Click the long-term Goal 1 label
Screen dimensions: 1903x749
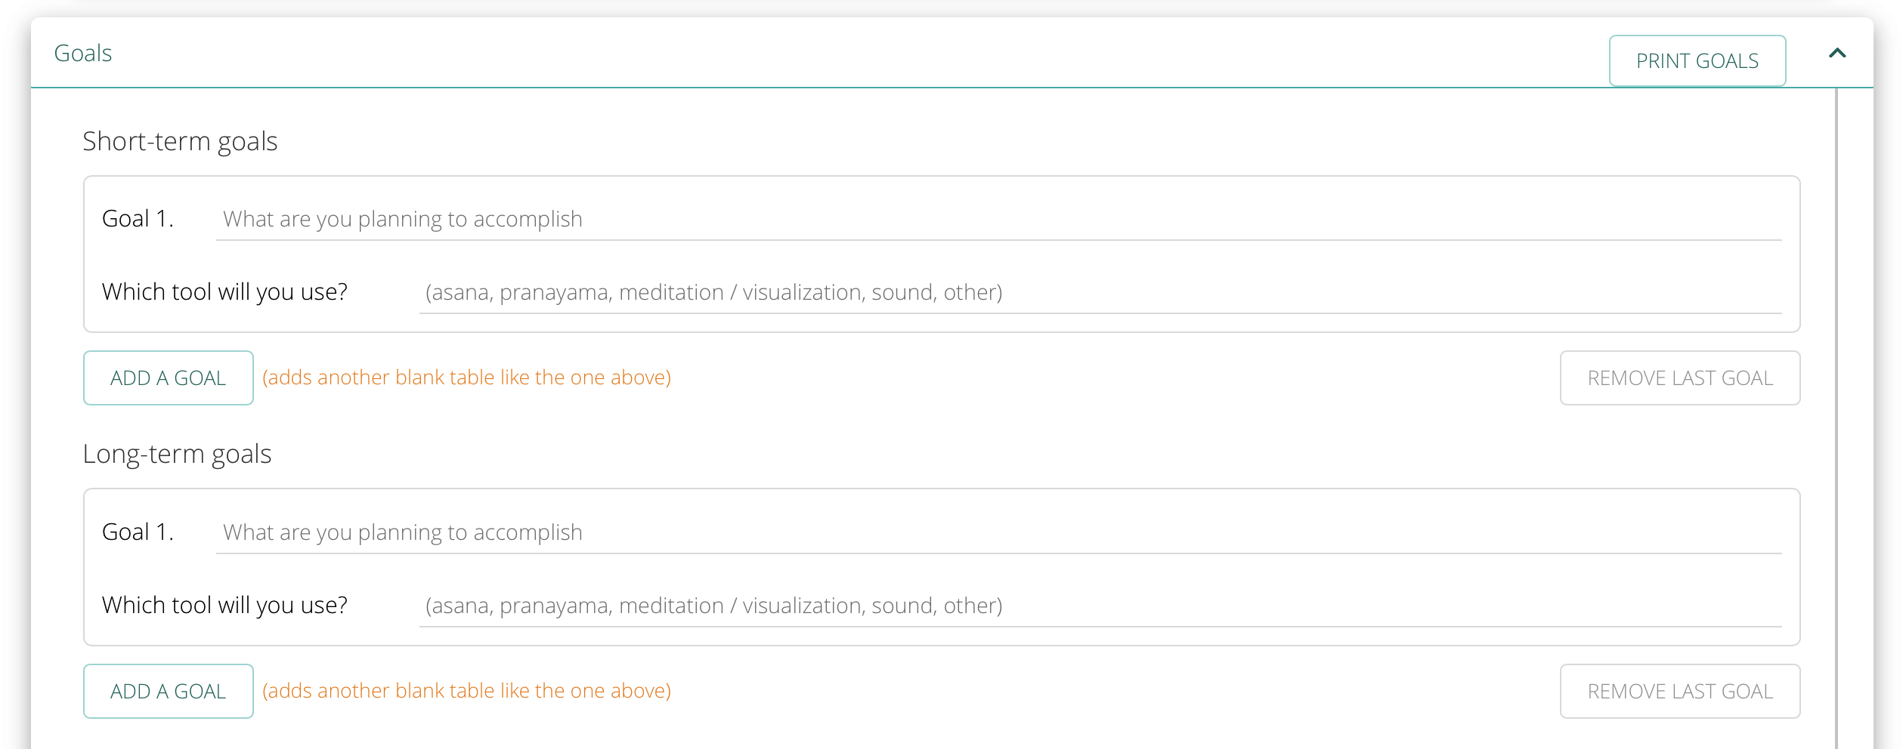pyautogui.click(x=138, y=532)
